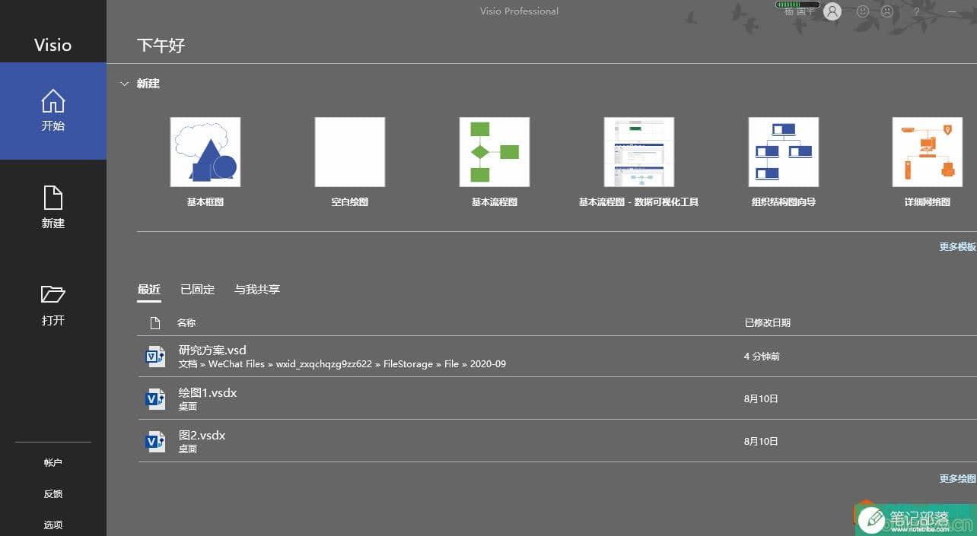The width and height of the screenshot is (977, 536).
Task: Select the 组织结构图向导 template thumbnail
Action: click(x=784, y=152)
